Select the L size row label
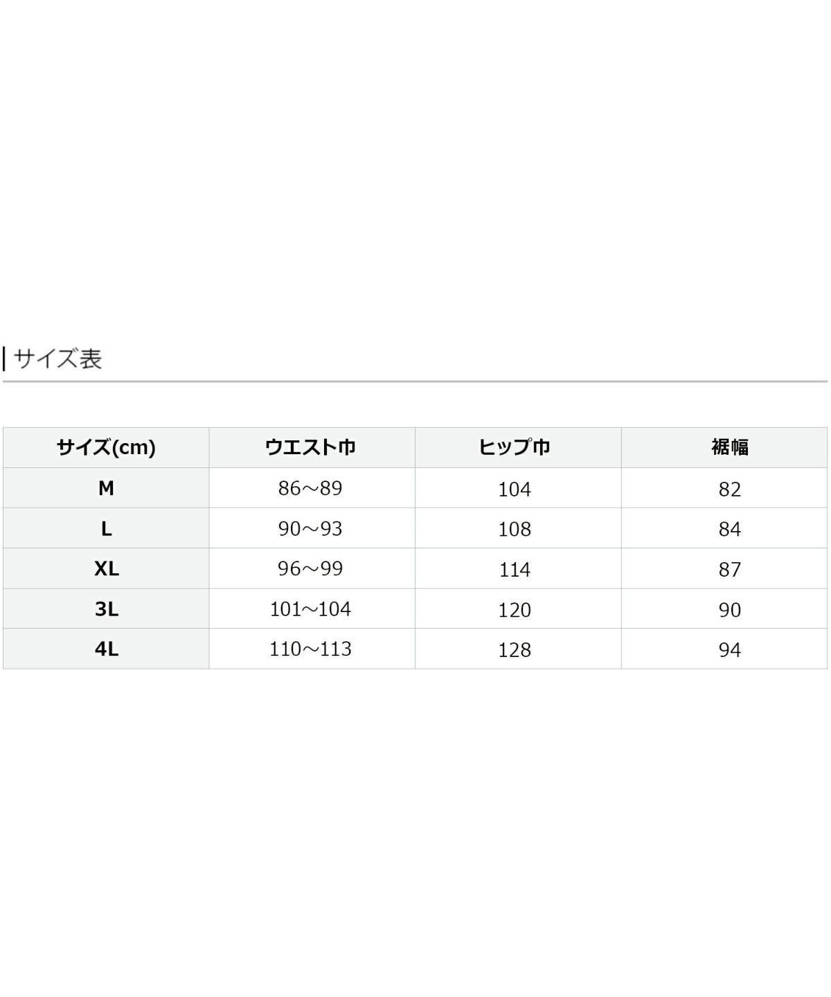Screen dimensions: 831x997 click(106, 529)
